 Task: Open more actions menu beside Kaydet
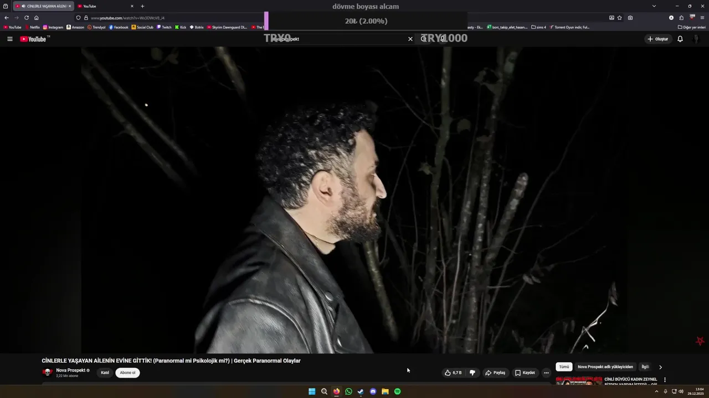click(546, 373)
